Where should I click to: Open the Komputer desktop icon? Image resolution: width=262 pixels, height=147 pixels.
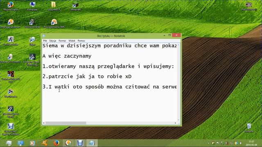point(32,6)
